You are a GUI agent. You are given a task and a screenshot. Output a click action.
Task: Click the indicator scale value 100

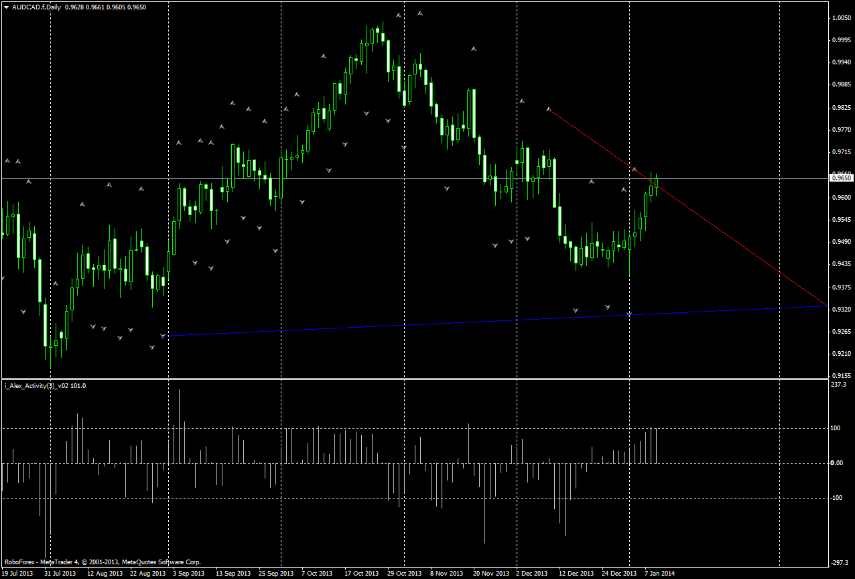[837, 428]
